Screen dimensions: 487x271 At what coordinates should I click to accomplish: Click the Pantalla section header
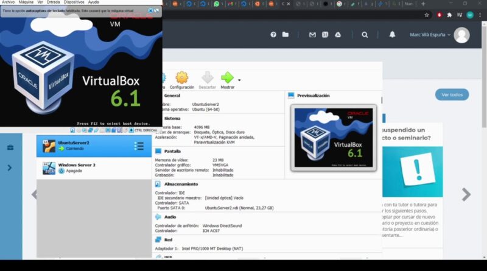[x=172, y=152]
